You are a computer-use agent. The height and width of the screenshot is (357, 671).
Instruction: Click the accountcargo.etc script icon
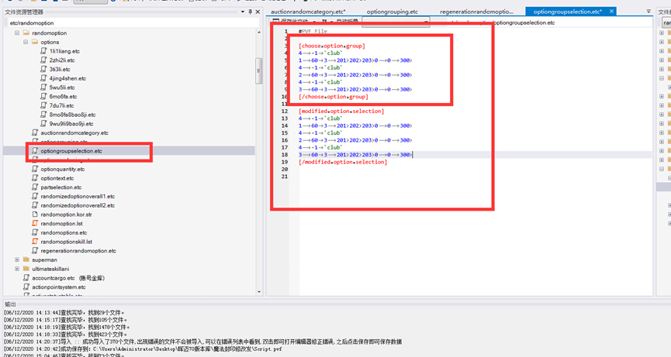[26, 278]
